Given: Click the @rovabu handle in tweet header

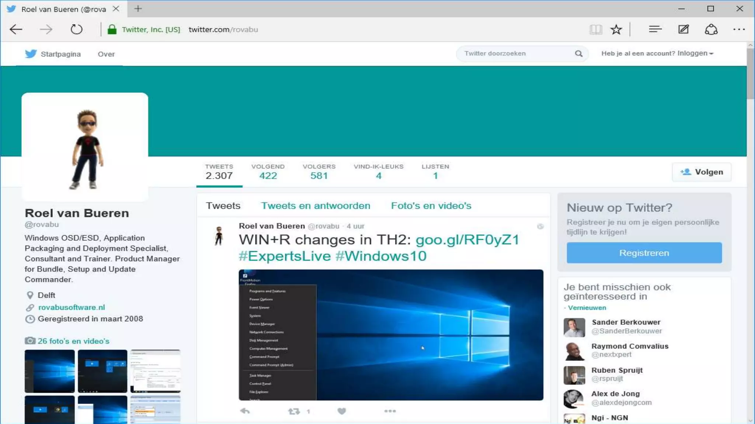Looking at the screenshot, I should 323,226.
